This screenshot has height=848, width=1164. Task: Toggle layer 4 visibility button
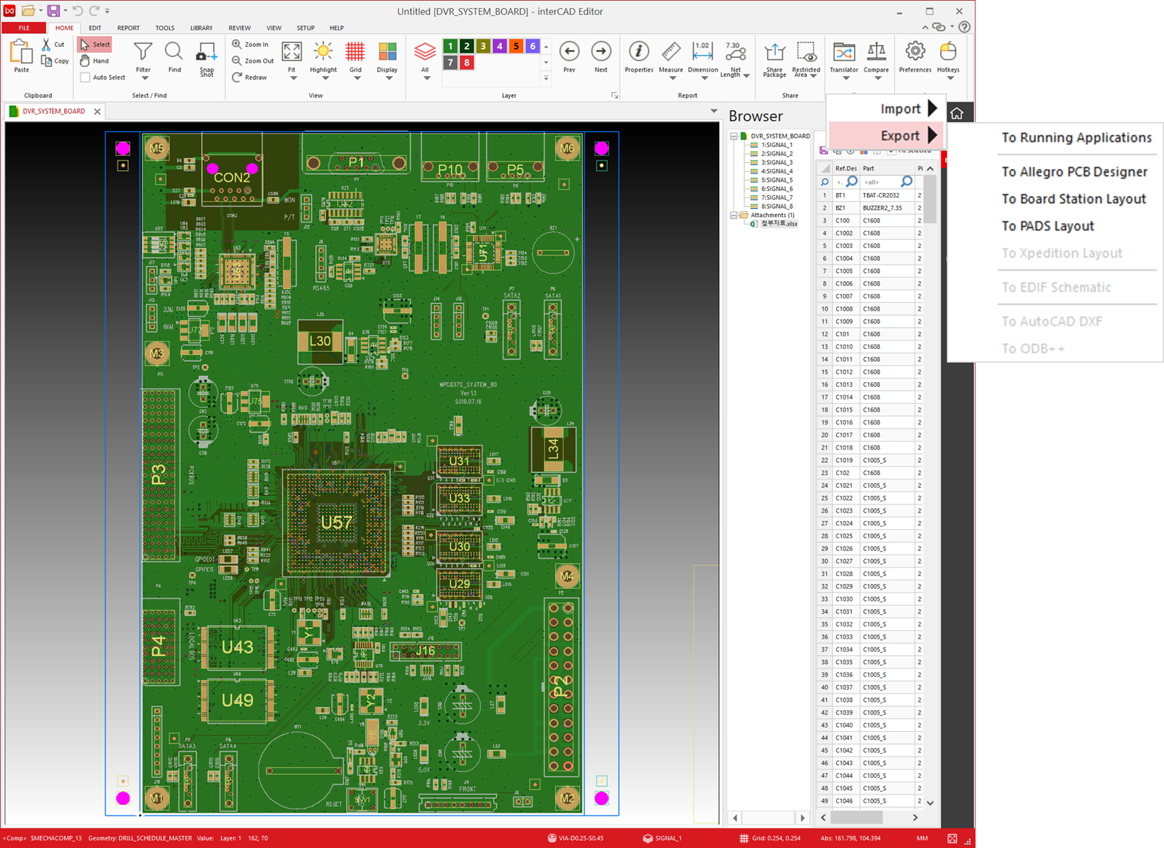500,47
